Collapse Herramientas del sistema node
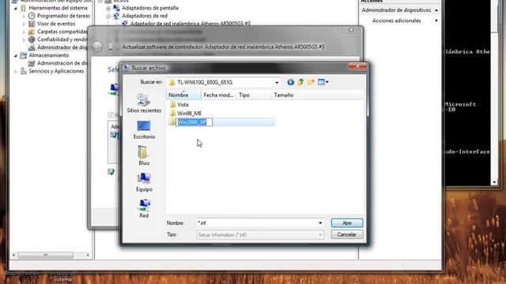 [x=16, y=8]
